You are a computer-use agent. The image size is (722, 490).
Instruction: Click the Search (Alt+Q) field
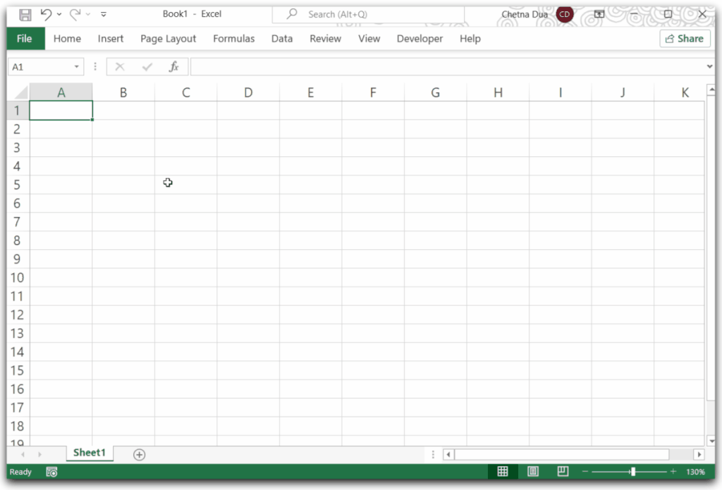click(367, 14)
